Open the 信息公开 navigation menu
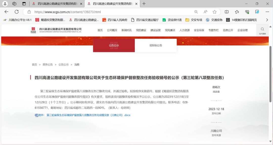Screen dimensions: 273x145 (228, 30)
